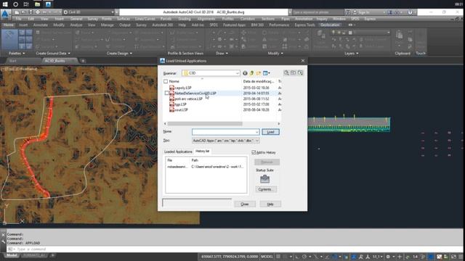Screen dimensions: 465x261
Task: Open the large Toolspace button in Palettes panel
Action: pos(9,39)
